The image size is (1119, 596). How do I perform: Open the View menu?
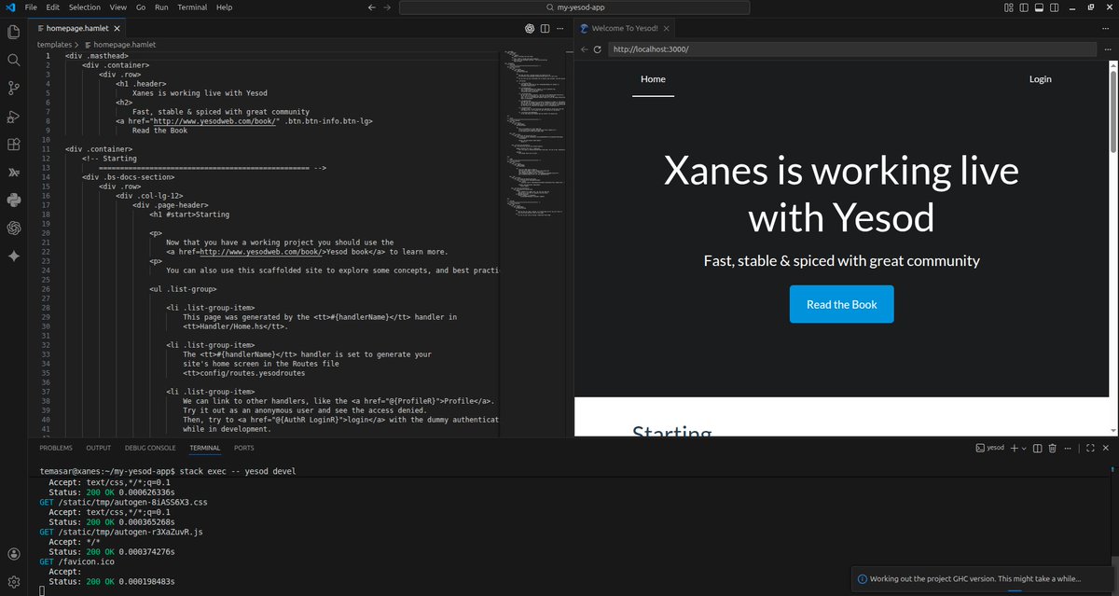coord(117,7)
